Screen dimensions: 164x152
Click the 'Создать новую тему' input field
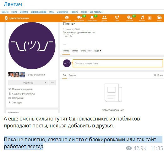(x=118, y=63)
